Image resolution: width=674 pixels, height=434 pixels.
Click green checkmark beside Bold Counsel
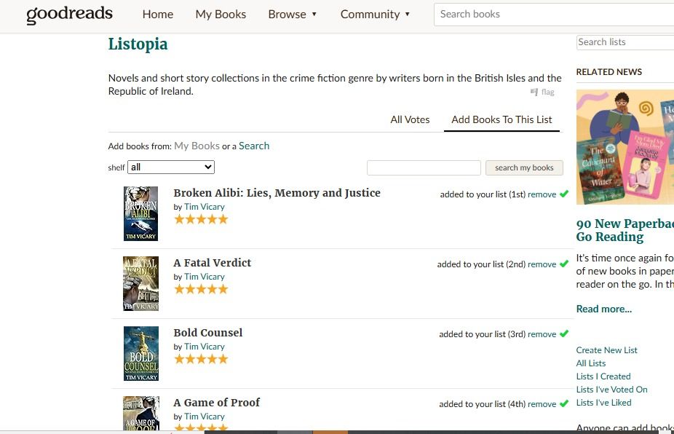[564, 334]
